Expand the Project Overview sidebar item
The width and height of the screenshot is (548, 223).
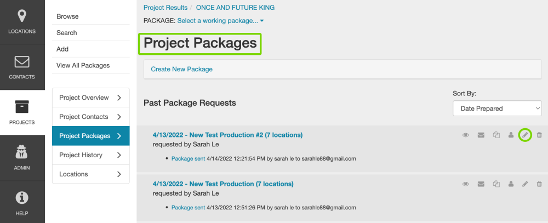click(90, 98)
